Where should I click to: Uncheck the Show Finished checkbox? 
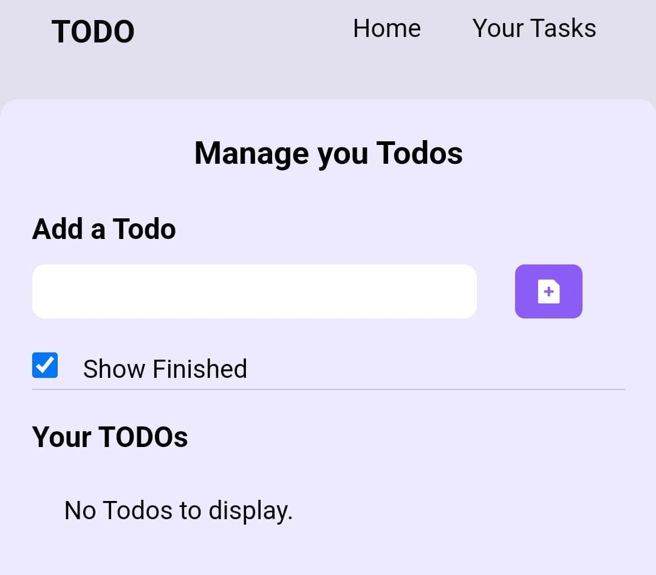[x=45, y=366]
